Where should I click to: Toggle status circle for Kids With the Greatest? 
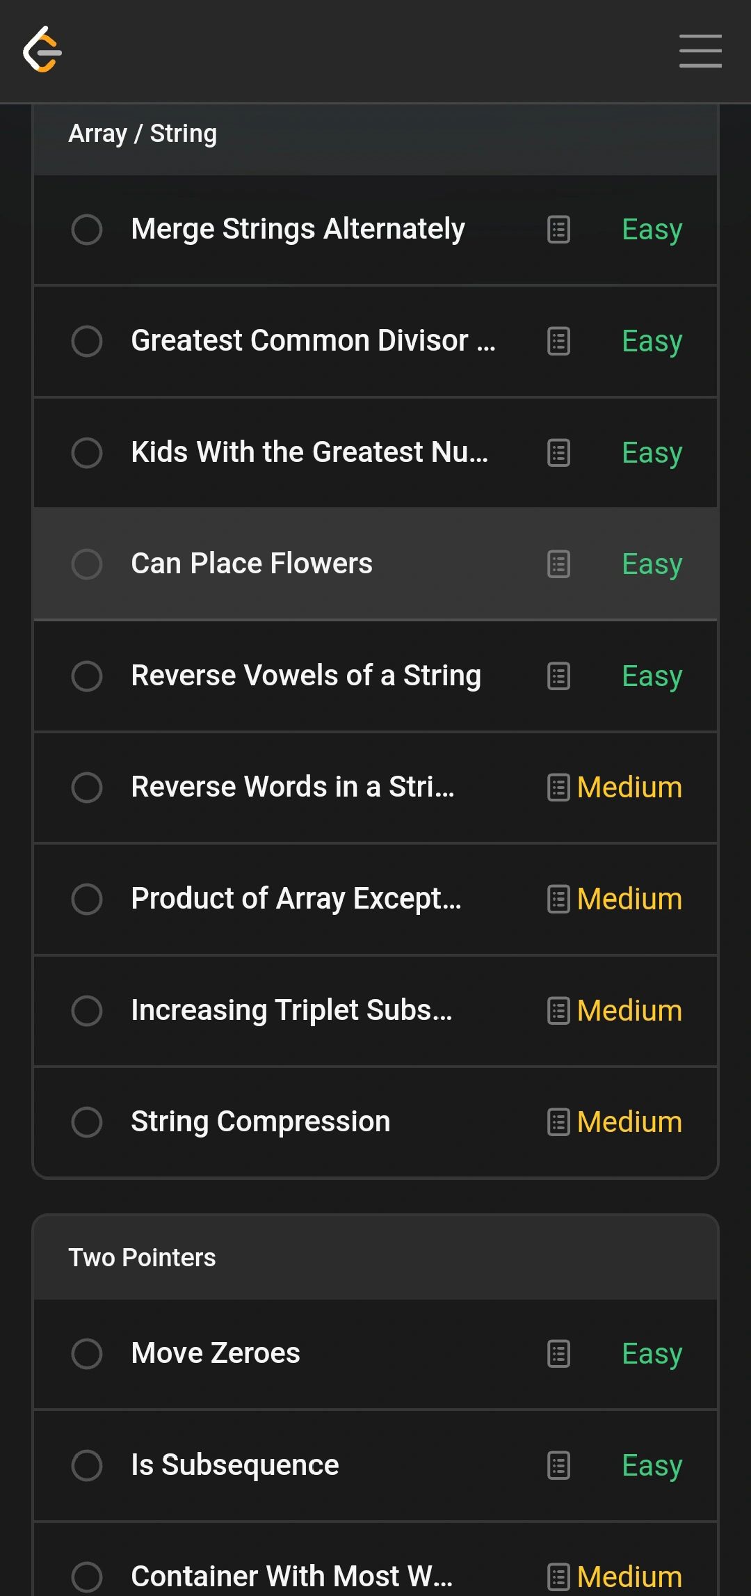pyautogui.click(x=87, y=453)
